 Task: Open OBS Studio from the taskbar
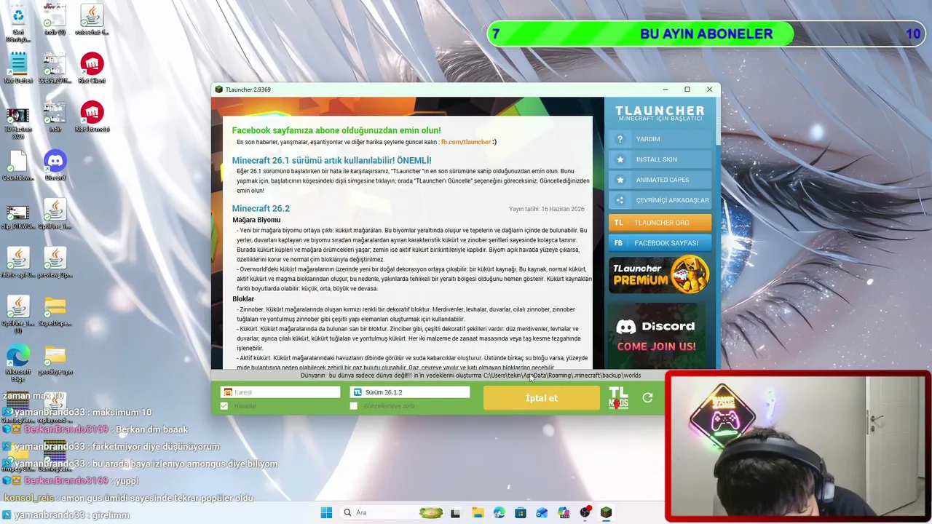[585, 512]
